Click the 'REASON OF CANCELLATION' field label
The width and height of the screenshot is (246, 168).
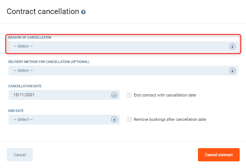click(x=30, y=38)
